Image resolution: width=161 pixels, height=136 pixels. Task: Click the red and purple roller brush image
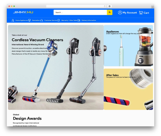coord(117,101)
